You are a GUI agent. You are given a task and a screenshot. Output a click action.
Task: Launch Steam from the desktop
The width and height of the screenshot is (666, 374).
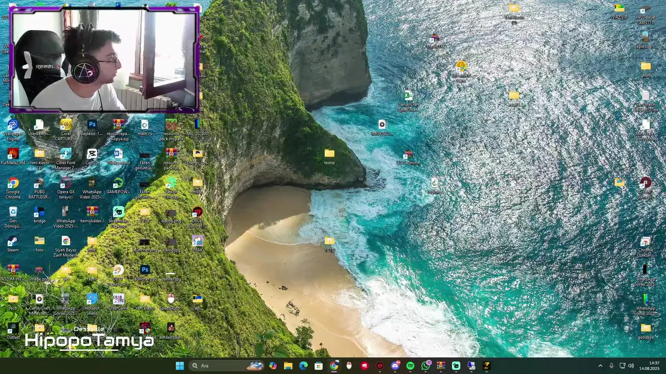click(x=13, y=244)
